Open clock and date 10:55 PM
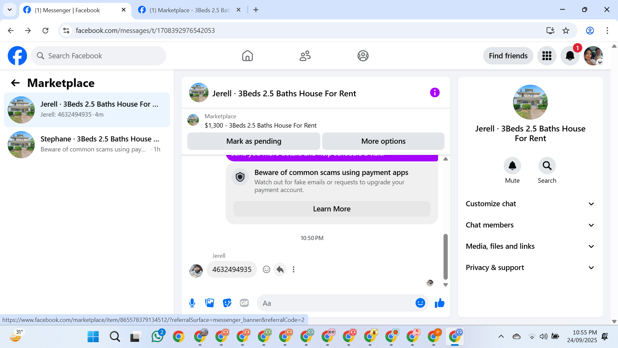Viewport: 618px width, 348px height. click(582, 336)
